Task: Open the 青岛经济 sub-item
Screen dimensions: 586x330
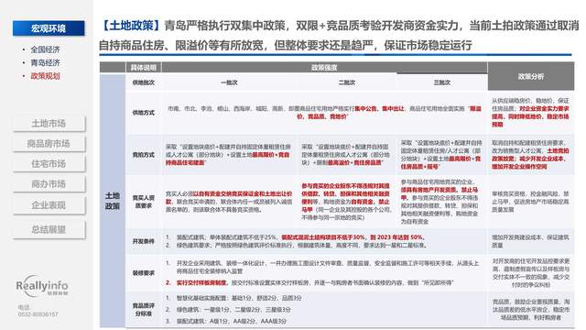Action: click(x=45, y=62)
